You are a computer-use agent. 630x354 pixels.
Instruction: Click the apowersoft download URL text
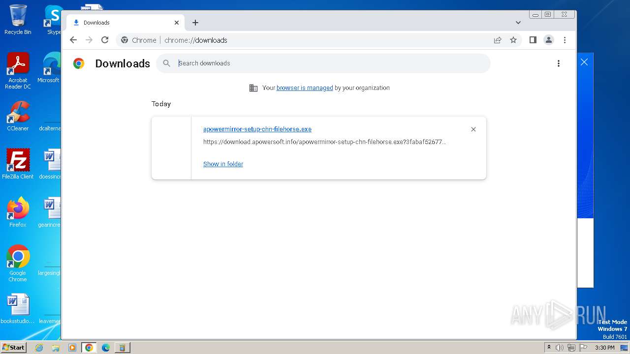(x=324, y=142)
